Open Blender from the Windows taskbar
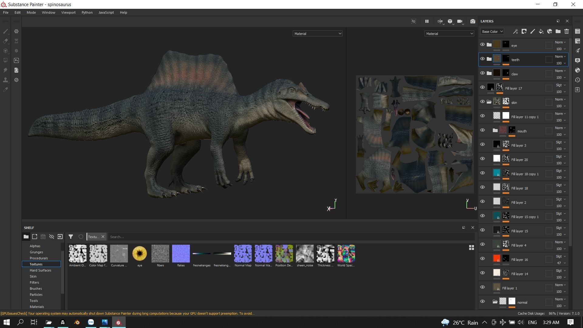This screenshot has height=328, width=583. pos(77,322)
